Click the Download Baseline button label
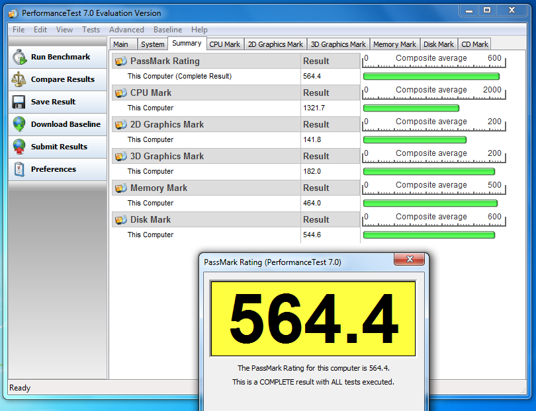This screenshot has width=536, height=411. coord(66,124)
